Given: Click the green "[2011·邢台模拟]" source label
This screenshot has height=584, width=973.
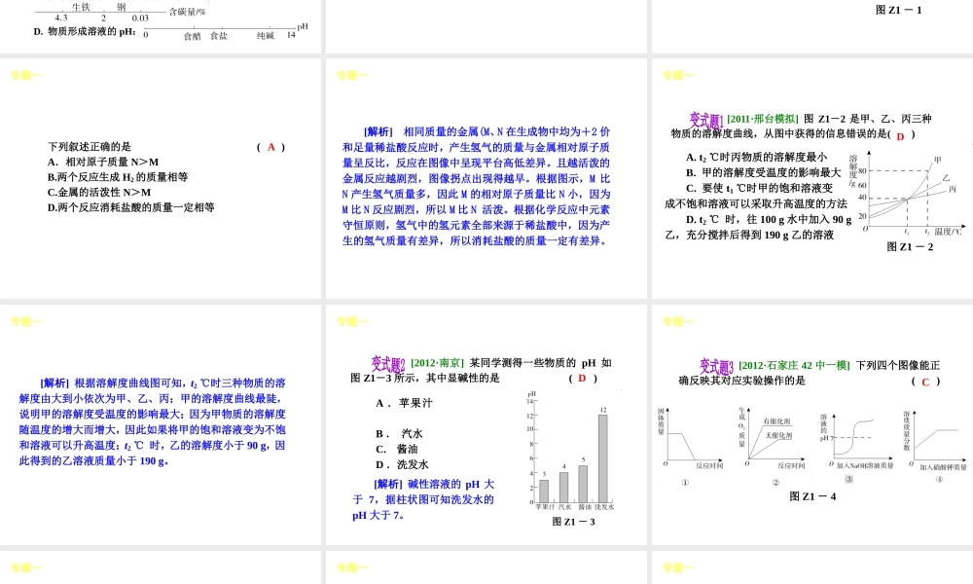Looking at the screenshot, I should click(763, 119).
